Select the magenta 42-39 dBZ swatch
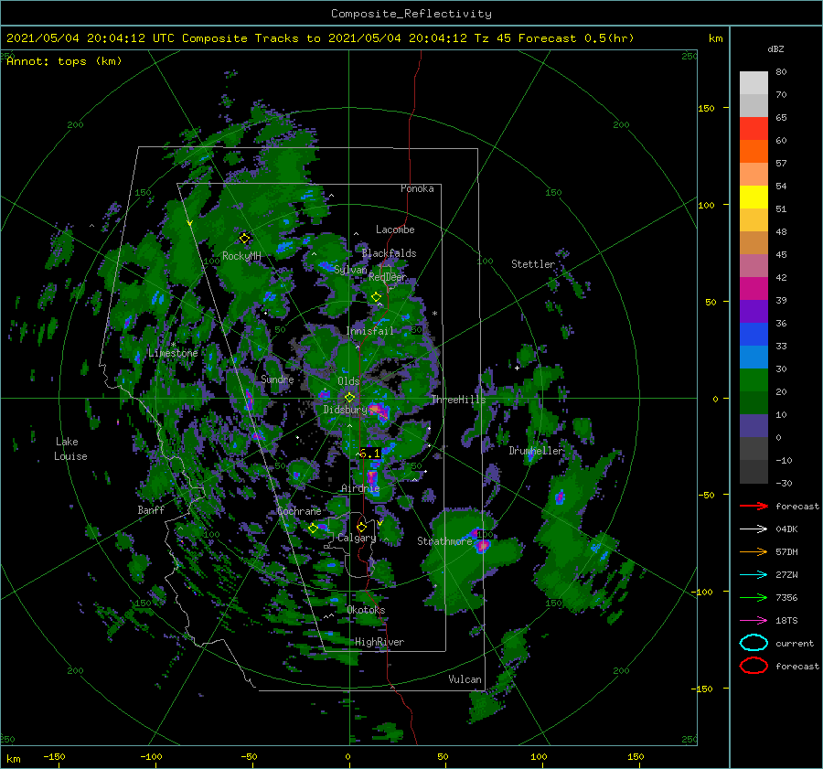Screen dimensions: 823x769 (754, 289)
